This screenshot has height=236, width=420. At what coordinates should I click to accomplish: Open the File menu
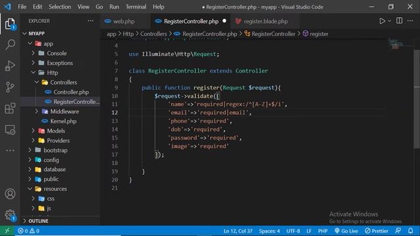tap(22, 7)
